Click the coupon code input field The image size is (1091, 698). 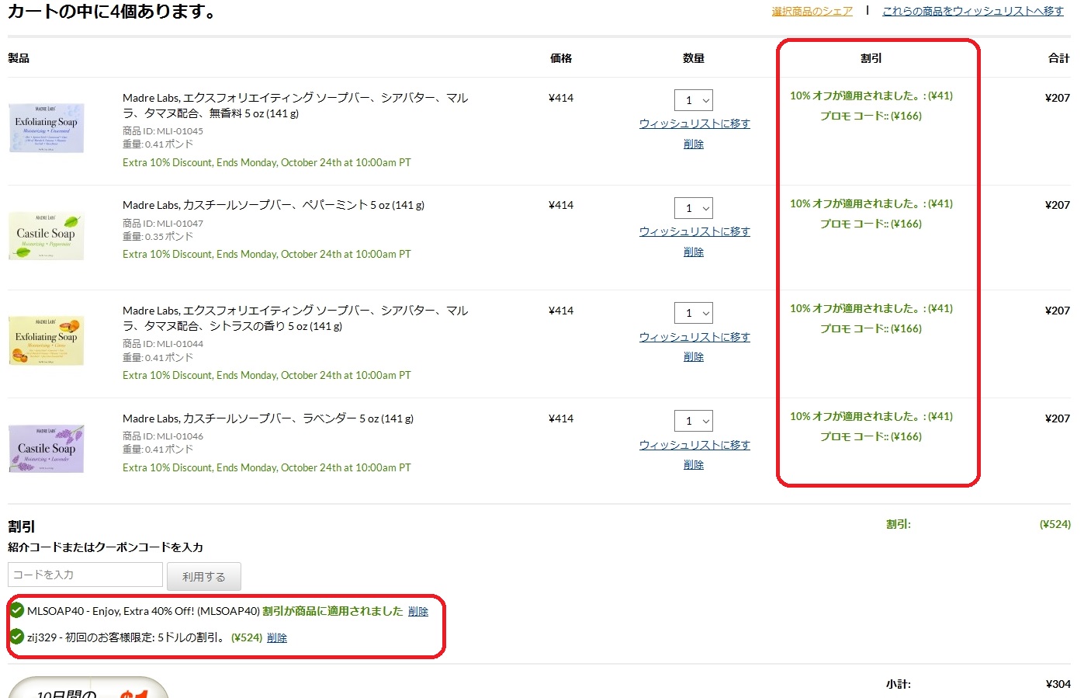coord(85,575)
